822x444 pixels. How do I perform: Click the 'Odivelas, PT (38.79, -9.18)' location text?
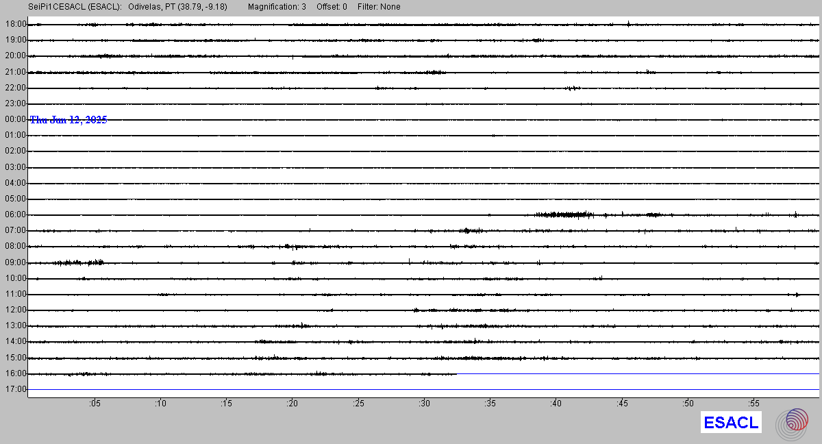point(177,7)
